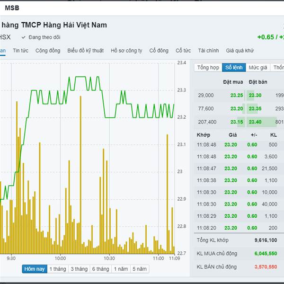Open the Giá quá khứ tab
This screenshot has height=284, width=284.
tap(240, 51)
